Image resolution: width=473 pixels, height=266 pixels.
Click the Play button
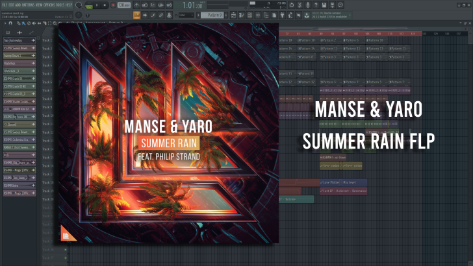tap(97, 5)
